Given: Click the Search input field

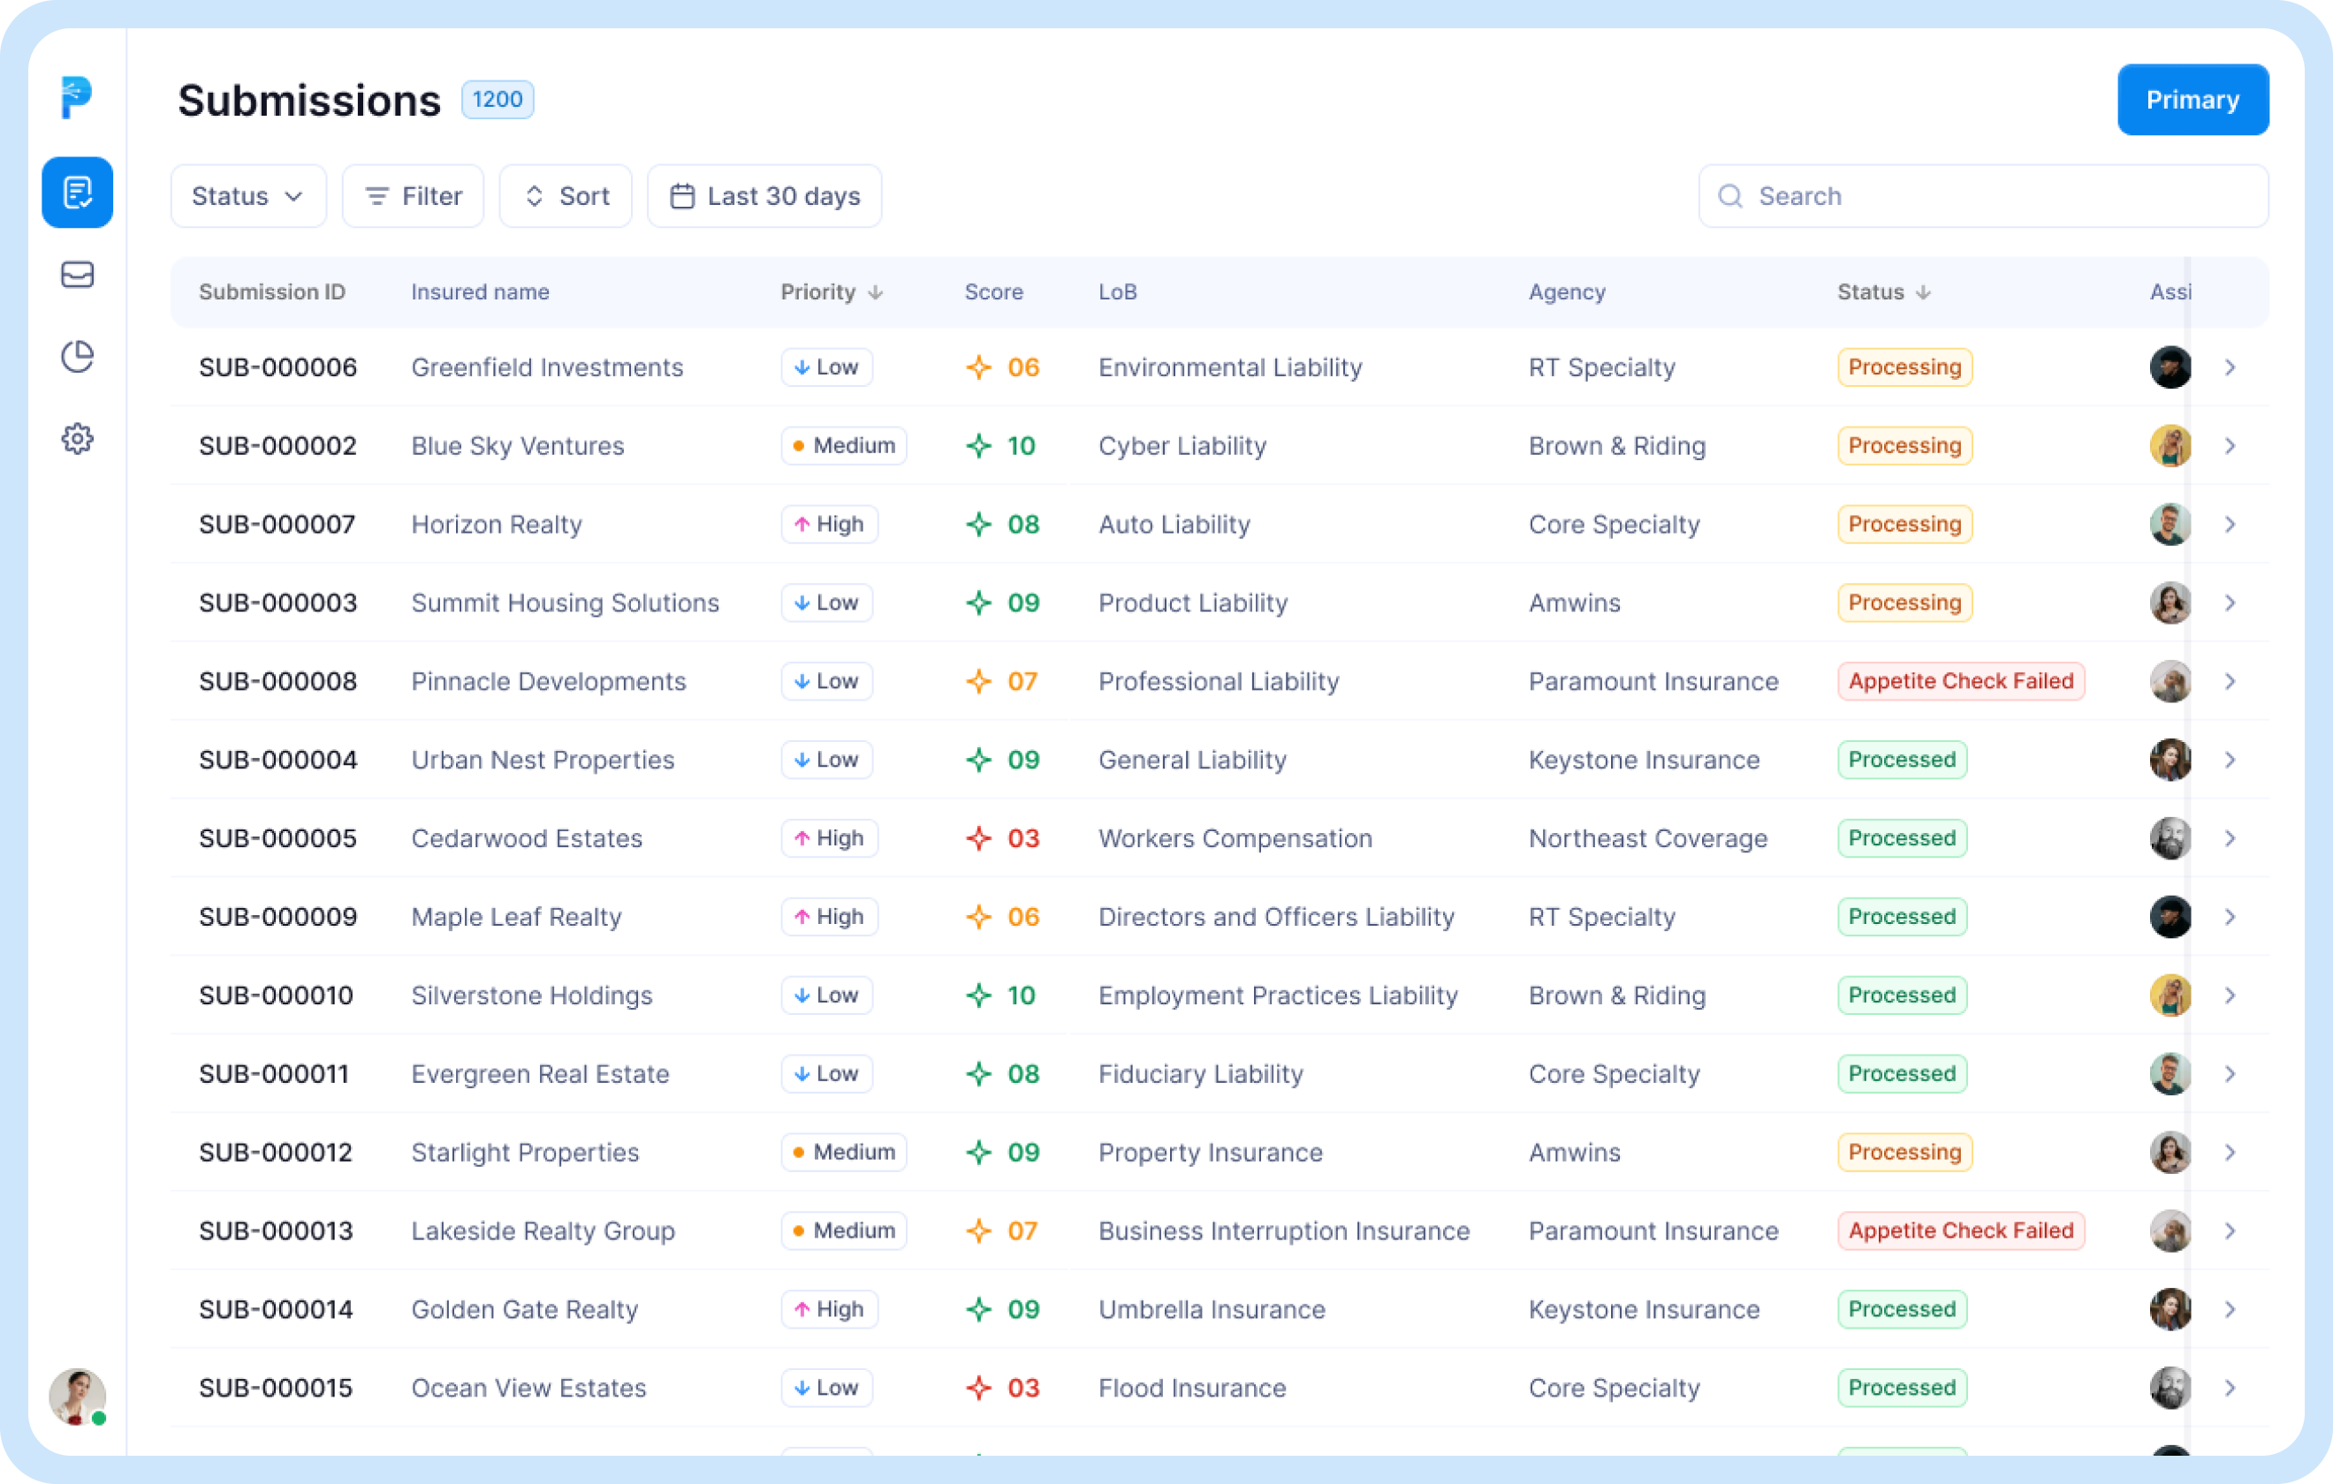Looking at the screenshot, I should pyautogui.click(x=1982, y=197).
